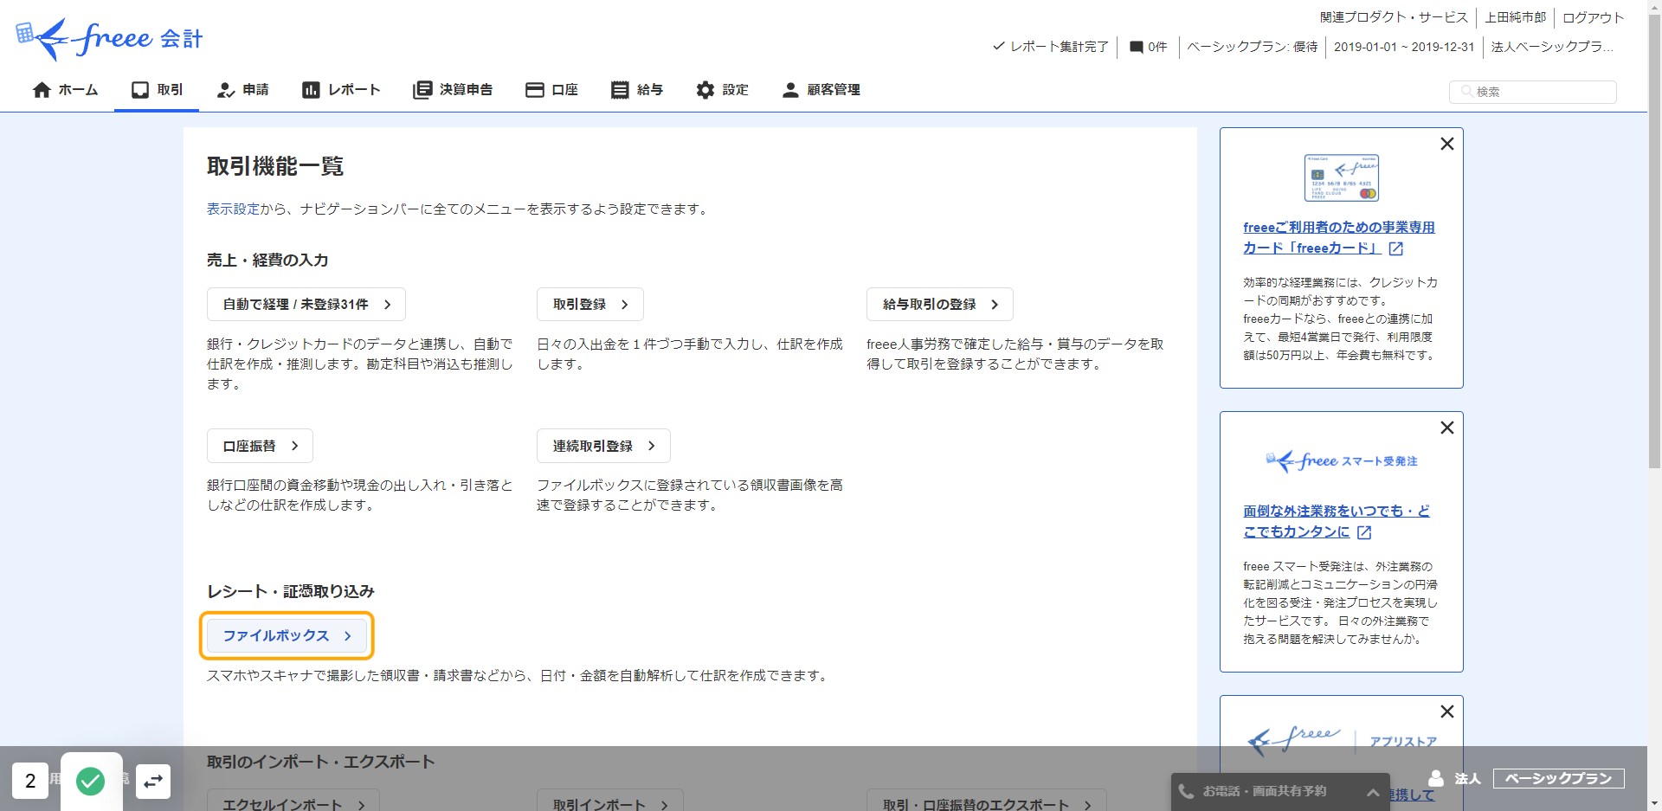Open the 取引 menu tab
The image size is (1662, 811).
(157, 90)
